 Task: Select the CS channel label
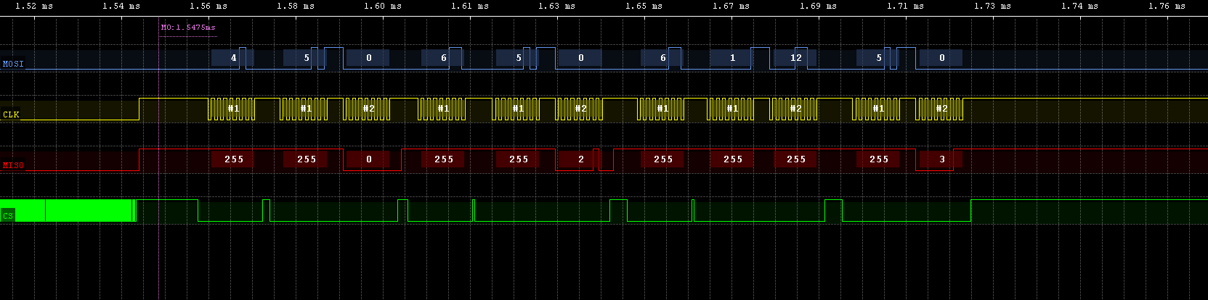pyautogui.click(x=8, y=216)
